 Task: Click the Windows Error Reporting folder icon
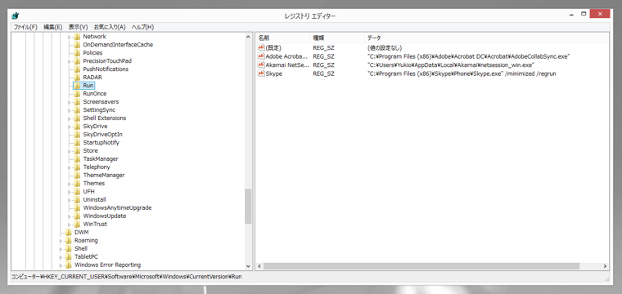(x=68, y=265)
